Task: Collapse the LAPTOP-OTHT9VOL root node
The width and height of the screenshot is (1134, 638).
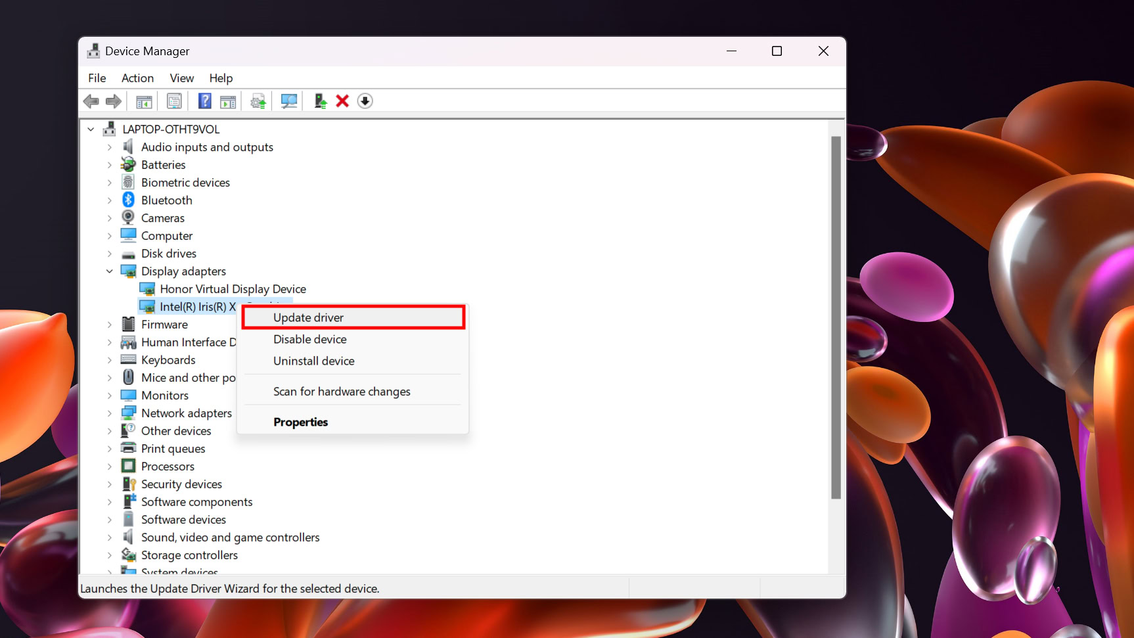Action: coord(91,129)
